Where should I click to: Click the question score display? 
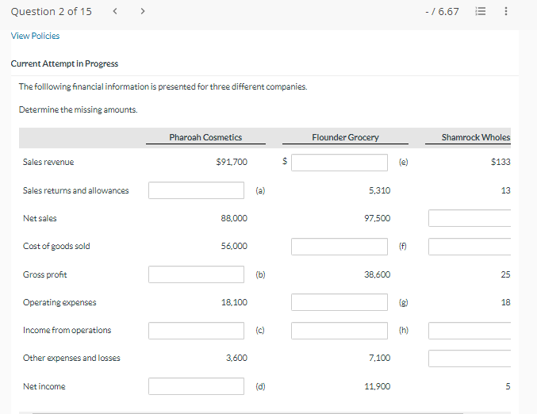442,12
